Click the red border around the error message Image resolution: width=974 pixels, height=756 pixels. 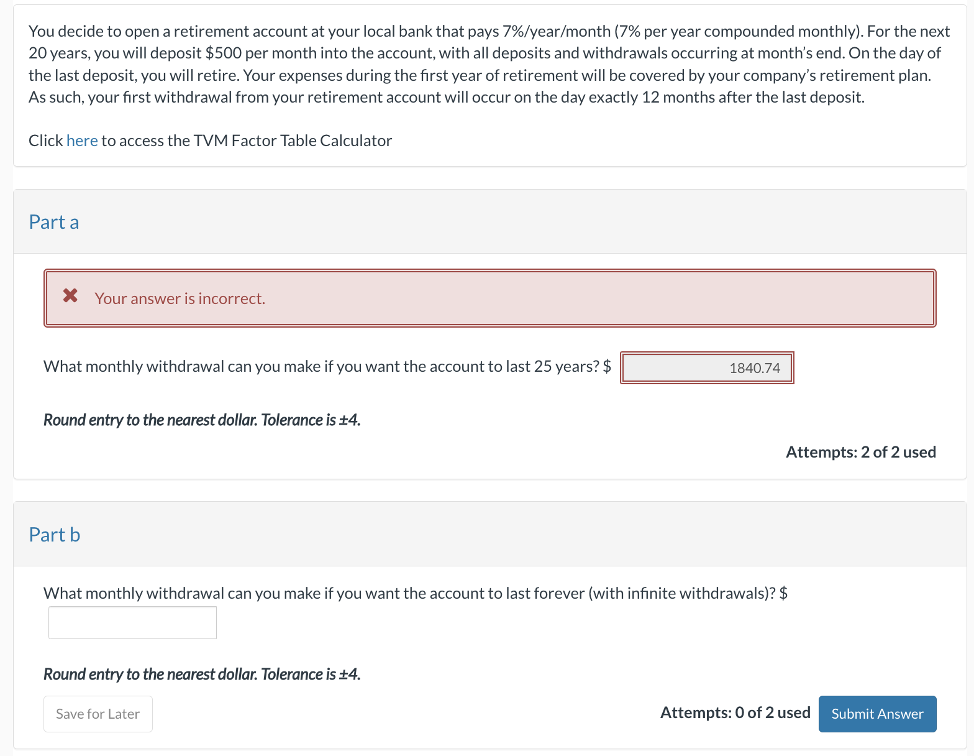pos(489,270)
